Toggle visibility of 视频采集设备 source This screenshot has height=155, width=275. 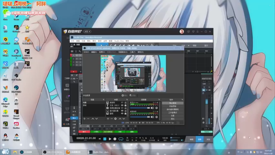tap(122, 108)
